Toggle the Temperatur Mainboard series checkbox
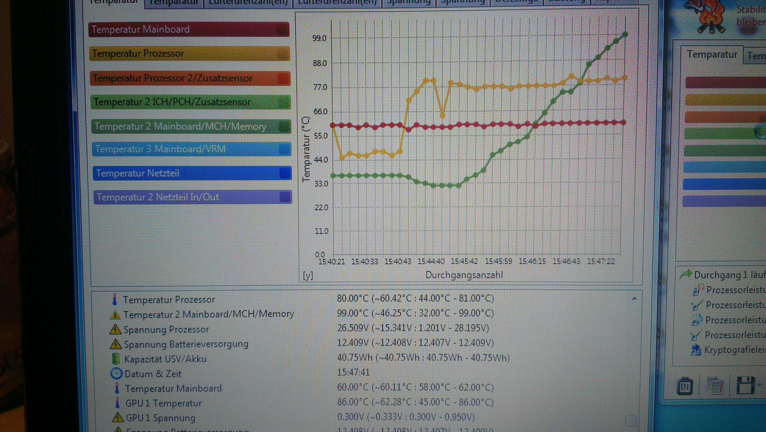The height and width of the screenshot is (432, 766). [x=282, y=30]
